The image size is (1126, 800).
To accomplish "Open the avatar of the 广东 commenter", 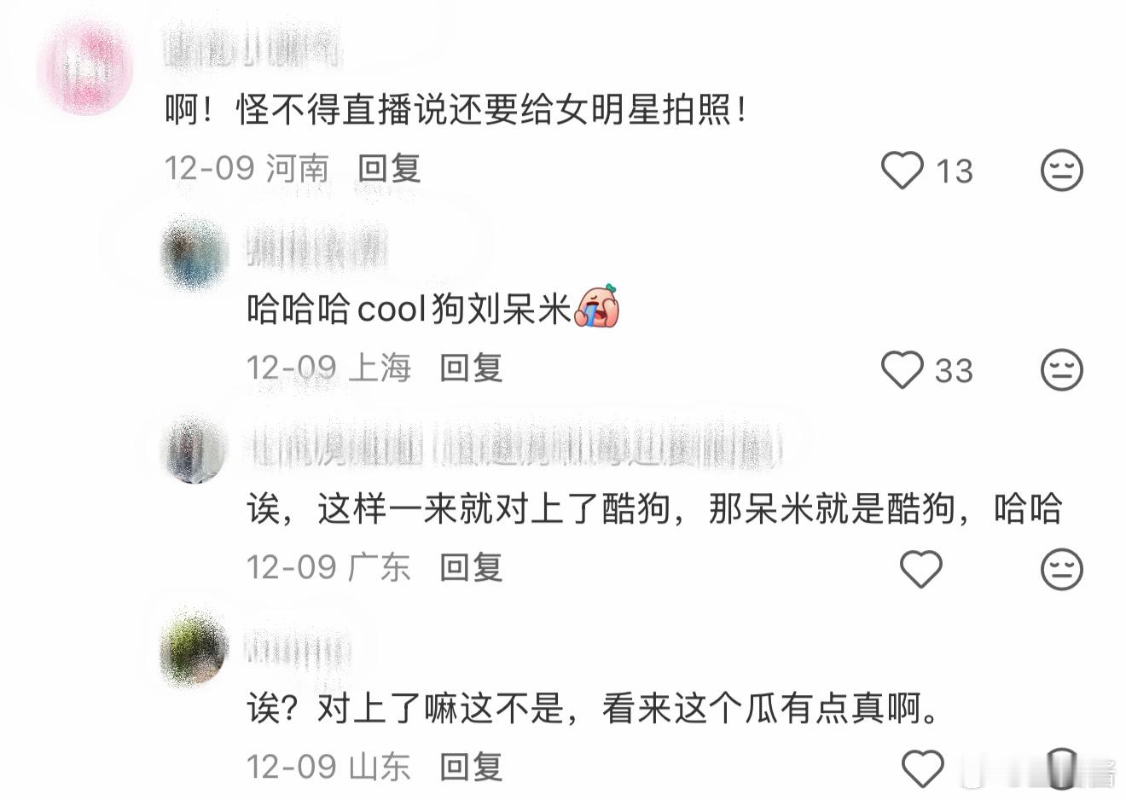I will (x=194, y=450).
